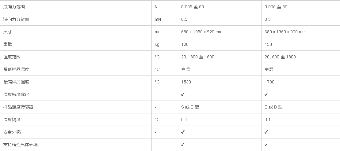Click the second checkmark in the 温度梯度优化 row

click(x=266, y=94)
